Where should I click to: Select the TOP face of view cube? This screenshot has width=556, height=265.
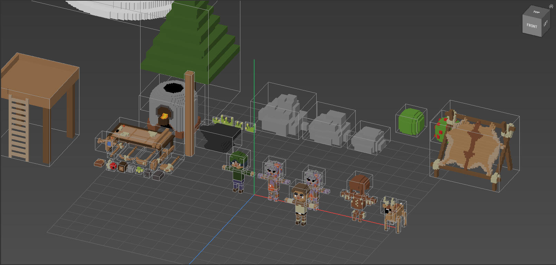[536, 12]
